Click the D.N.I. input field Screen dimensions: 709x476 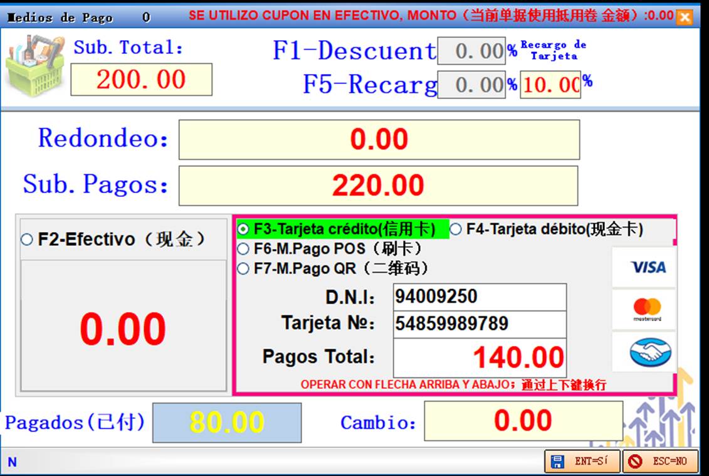(480, 297)
